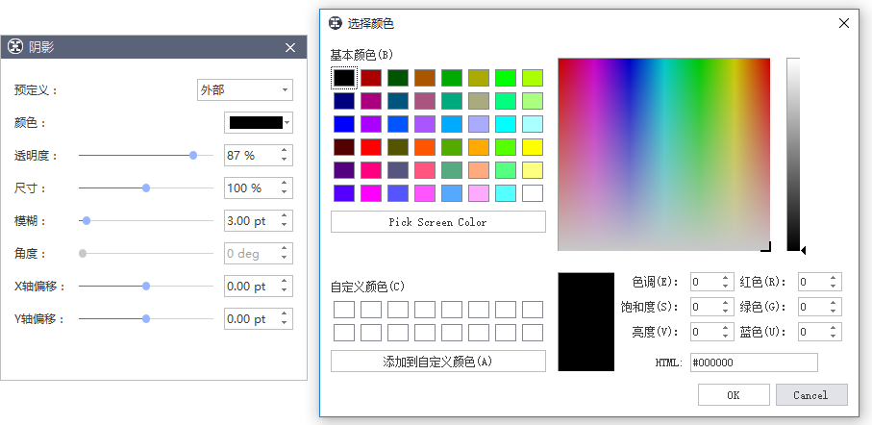Select the bright lime green basic swatch
872x425 pixels.
tap(506, 78)
